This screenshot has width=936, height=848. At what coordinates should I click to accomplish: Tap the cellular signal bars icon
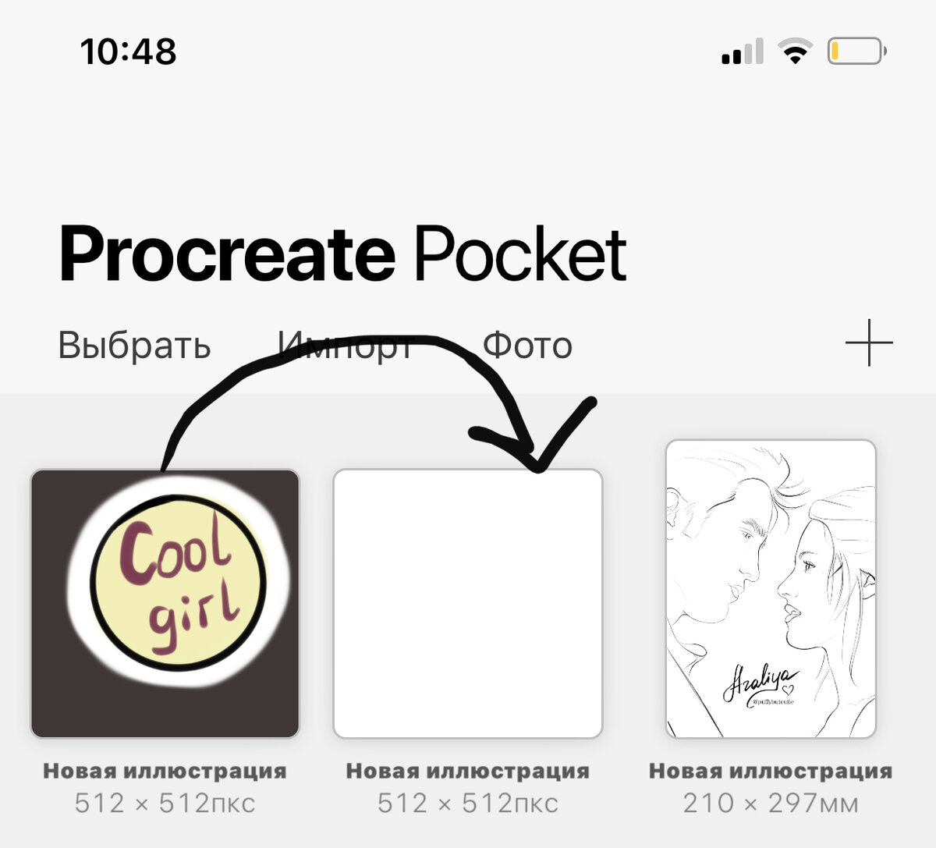[743, 51]
